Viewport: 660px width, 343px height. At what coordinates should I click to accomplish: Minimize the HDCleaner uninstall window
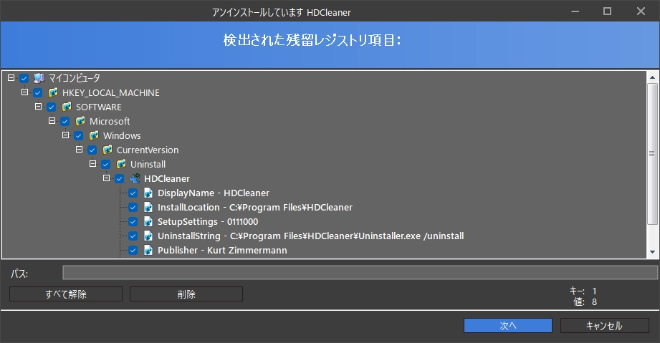click(x=575, y=11)
